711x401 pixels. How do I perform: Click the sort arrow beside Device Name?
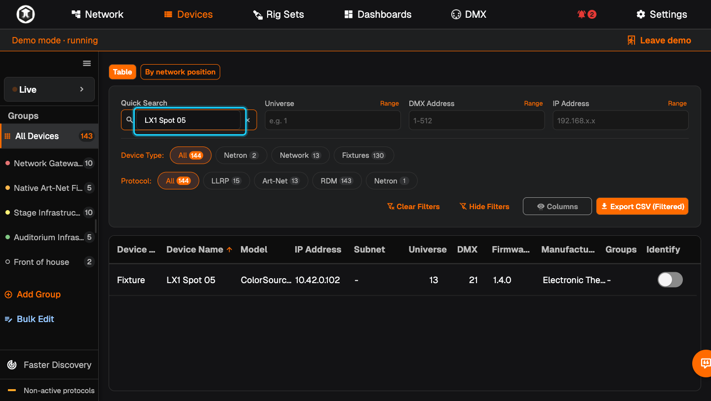click(x=229, y=250)
